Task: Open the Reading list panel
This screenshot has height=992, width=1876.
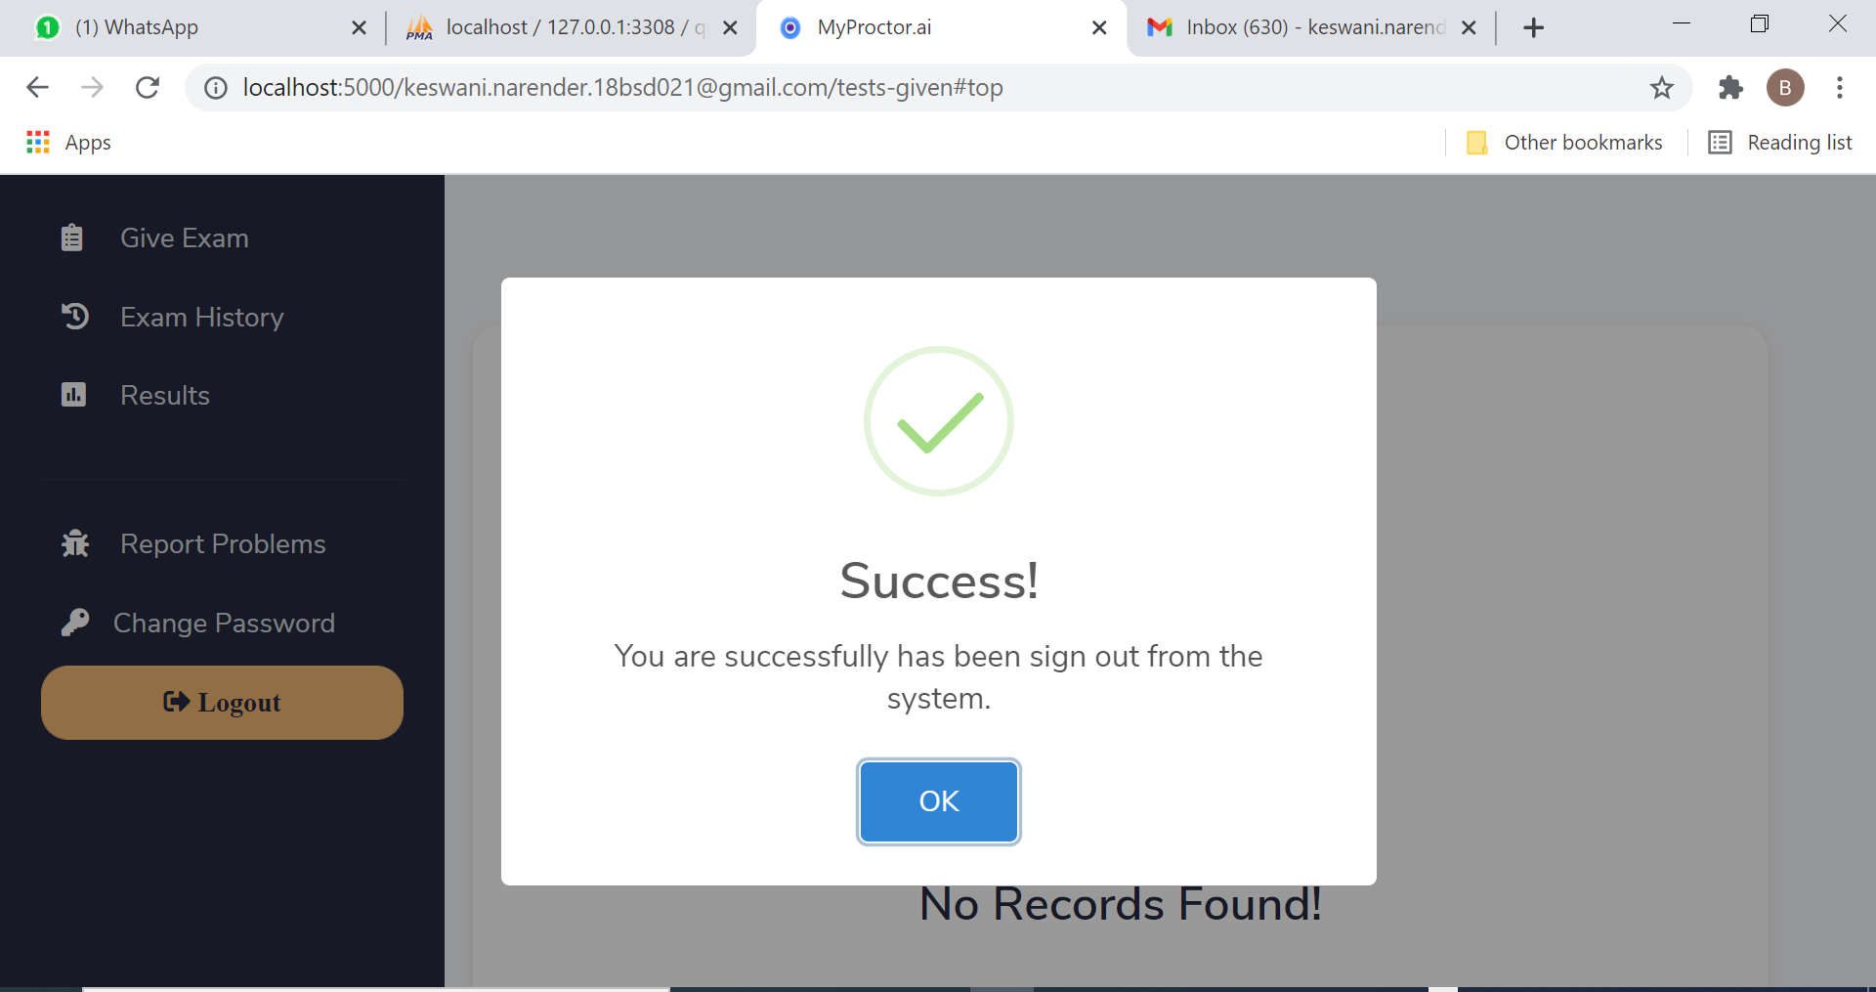Action: (1780, 143)
